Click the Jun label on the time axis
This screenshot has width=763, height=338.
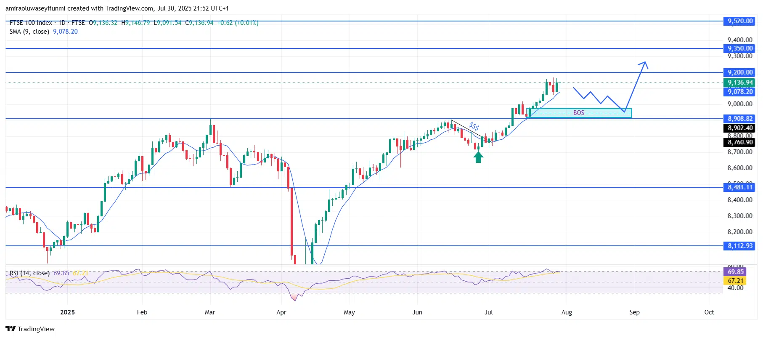[417, 312]
